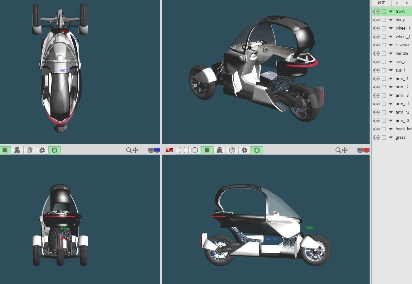Image resolution: width=412 pixels, height=284 pixels.
Task: Open the gear settings icon in bottom-right viewport
Action: pyautogui.click(x=245, y=150)
